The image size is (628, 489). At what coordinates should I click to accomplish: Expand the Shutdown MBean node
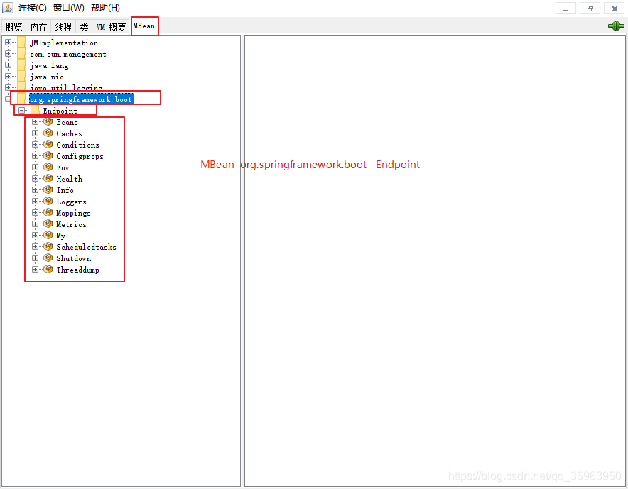pyautogui.click(x=36, y=258)
